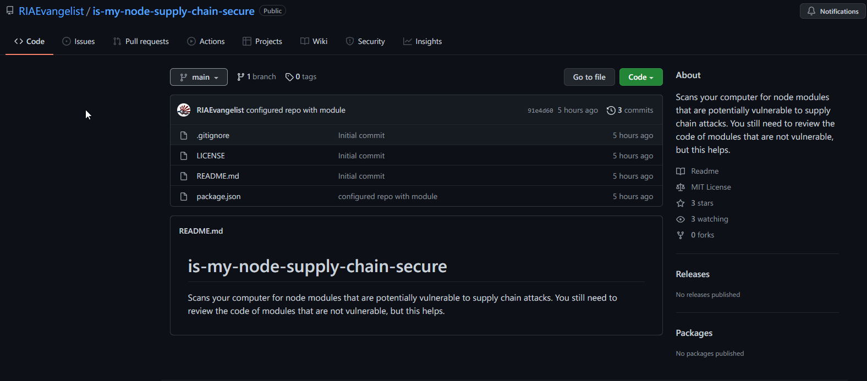Click the book icon next to Readme
867x381 pixels.
click(681, 171)
